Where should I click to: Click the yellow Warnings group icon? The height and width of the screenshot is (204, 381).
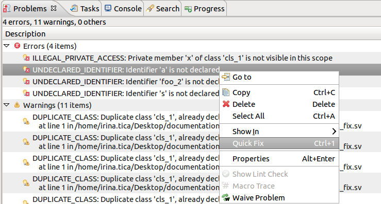[x=17, y=105]
